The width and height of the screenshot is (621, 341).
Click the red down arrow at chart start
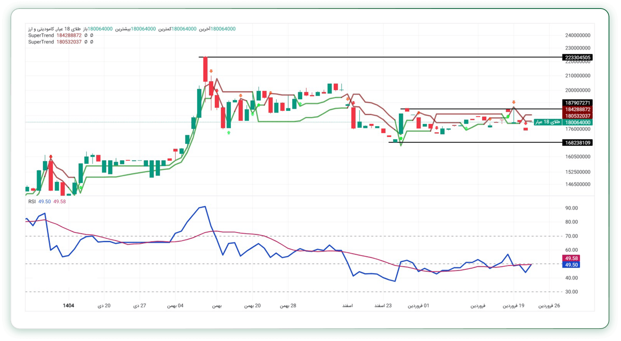pos(51,157)
